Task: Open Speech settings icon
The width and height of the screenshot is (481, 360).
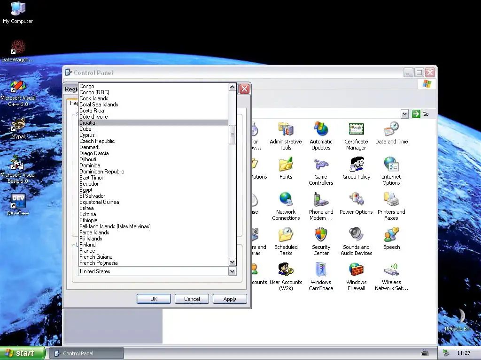Action: pyautogui.click(x=391, y=239)
